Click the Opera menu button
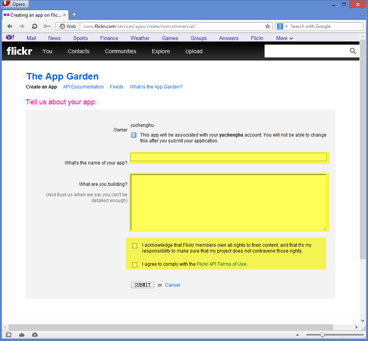Screen dimensions: 368x341 pyautogui.click(x=15, y=4)
